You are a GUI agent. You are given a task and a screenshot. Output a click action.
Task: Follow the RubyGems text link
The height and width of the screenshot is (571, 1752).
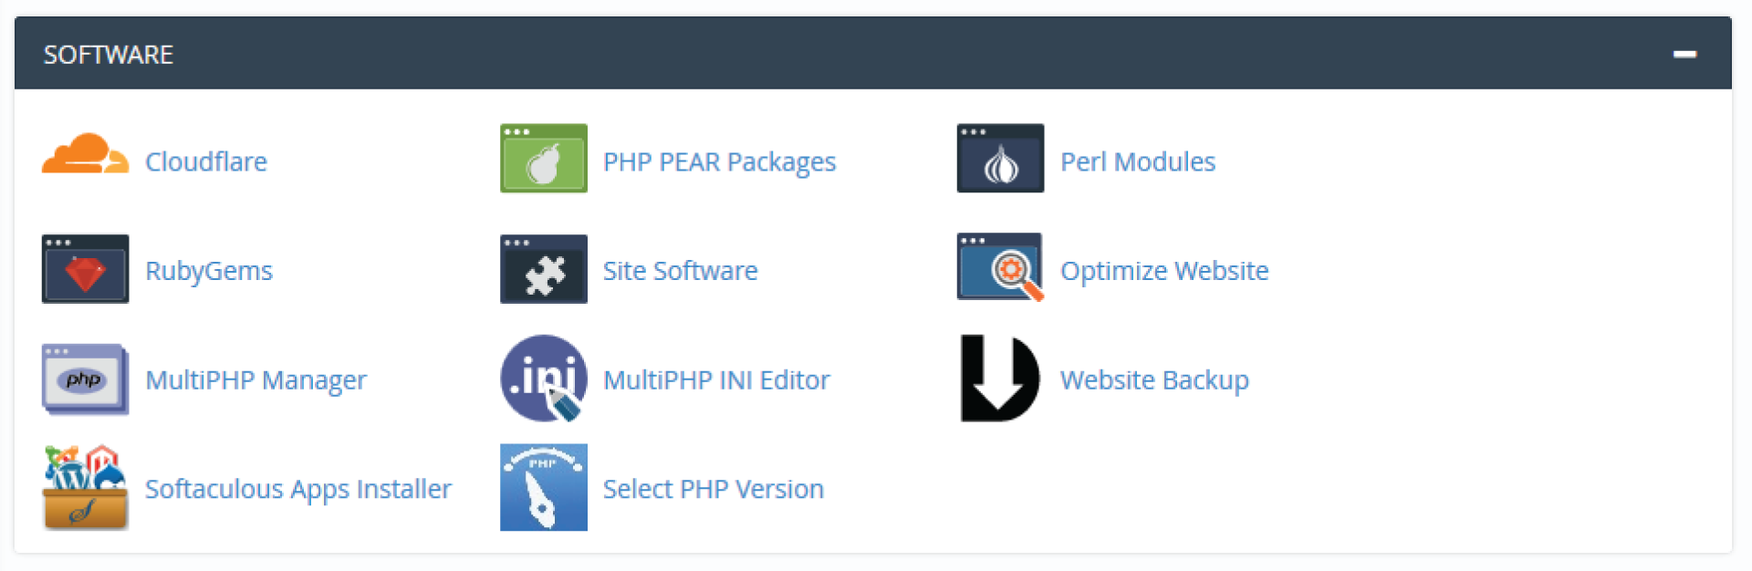tap(209, 271)
